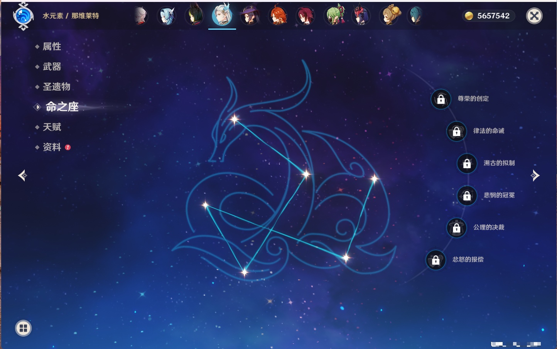This screenshot has height=349, width=557.
Task: Go to the previous character with left arrow
Action: (22, 175)
